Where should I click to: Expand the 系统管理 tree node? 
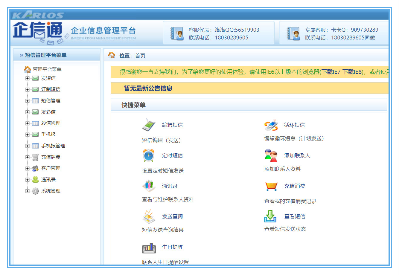(28, 191)
